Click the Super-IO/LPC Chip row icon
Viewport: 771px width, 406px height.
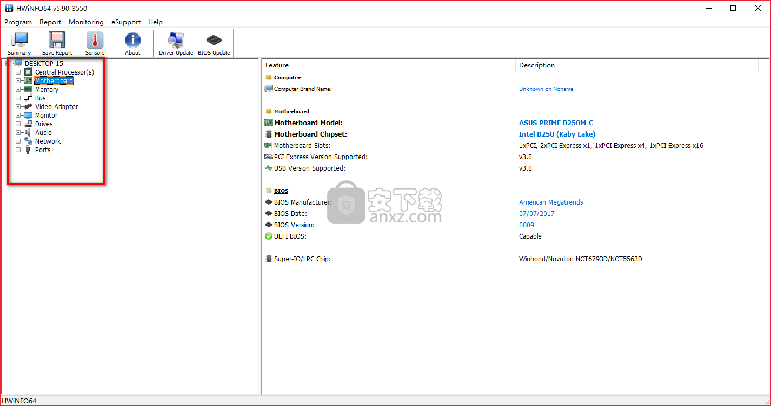(x=269, y=259)
